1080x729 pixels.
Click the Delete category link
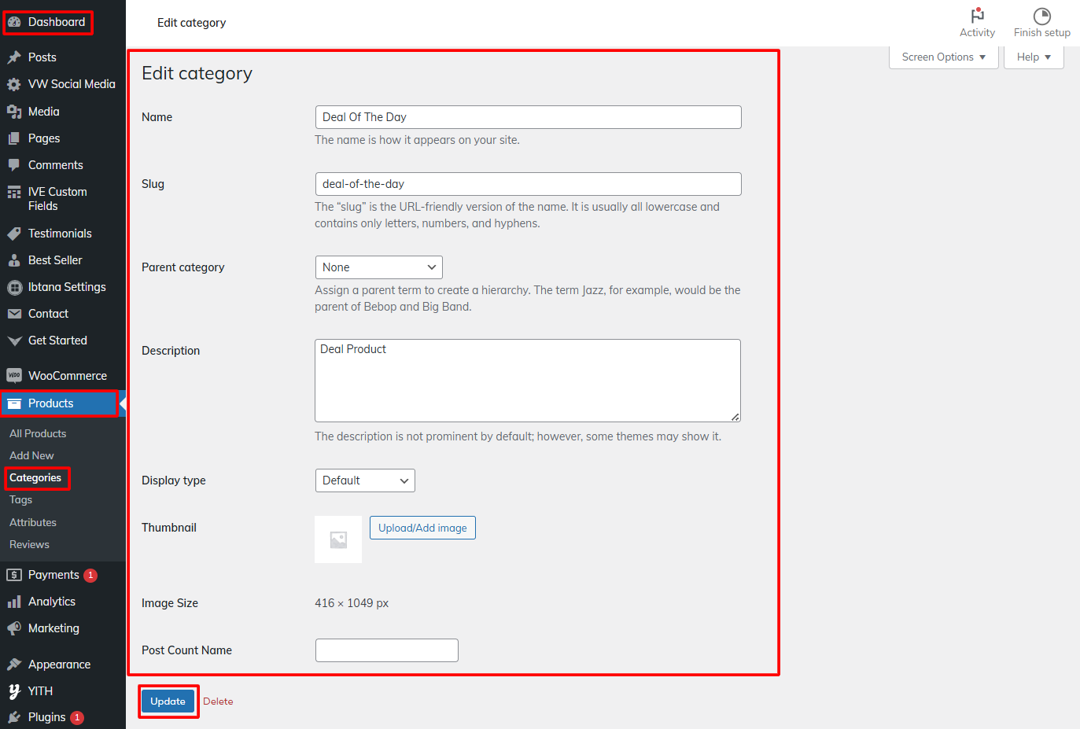tap(218, 701)
